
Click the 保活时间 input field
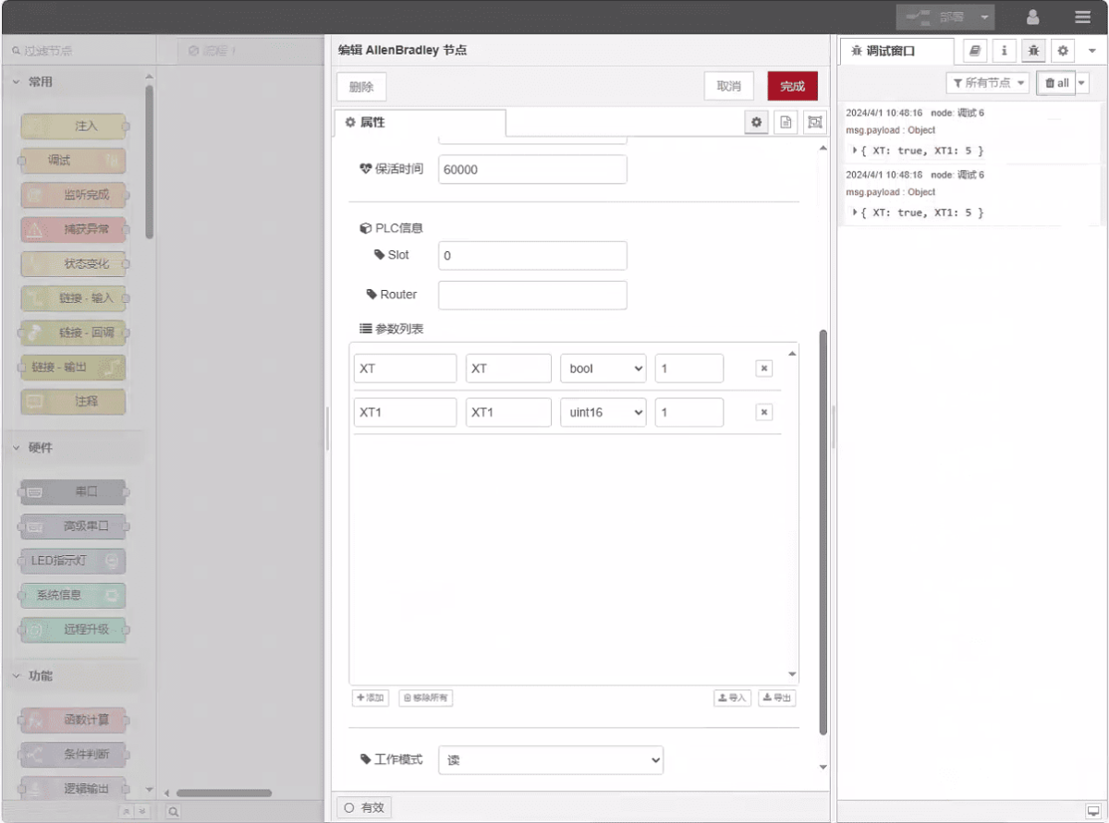(x=532, y=170)
